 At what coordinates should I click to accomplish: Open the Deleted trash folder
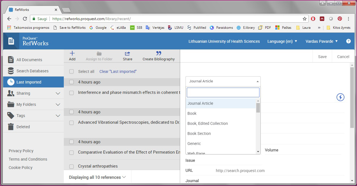23,127
